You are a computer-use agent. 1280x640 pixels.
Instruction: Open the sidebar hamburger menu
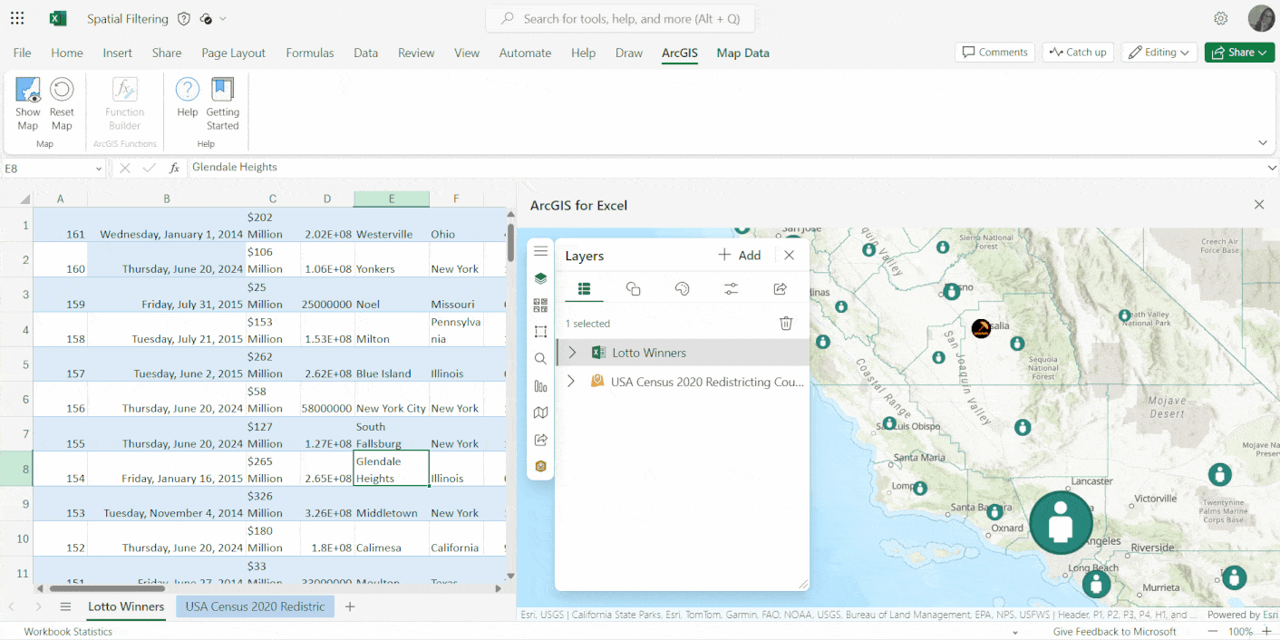[540, 251]
